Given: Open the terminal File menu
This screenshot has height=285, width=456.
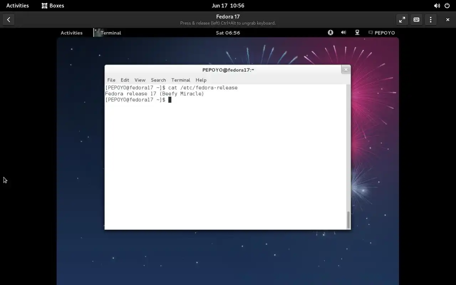Looking at the screenshot, I should tap(111, 80).
